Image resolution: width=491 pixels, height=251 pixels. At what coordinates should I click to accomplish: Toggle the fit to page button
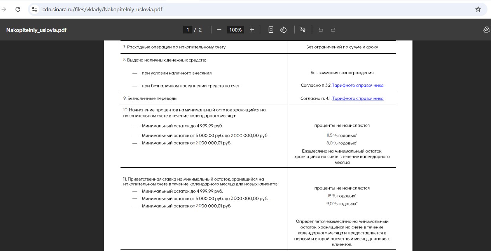point(271,30)
